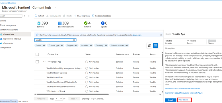Viewport: 222px width, 103px height.
Task: Open Threat management section
Action: click(x=8, y=25)
